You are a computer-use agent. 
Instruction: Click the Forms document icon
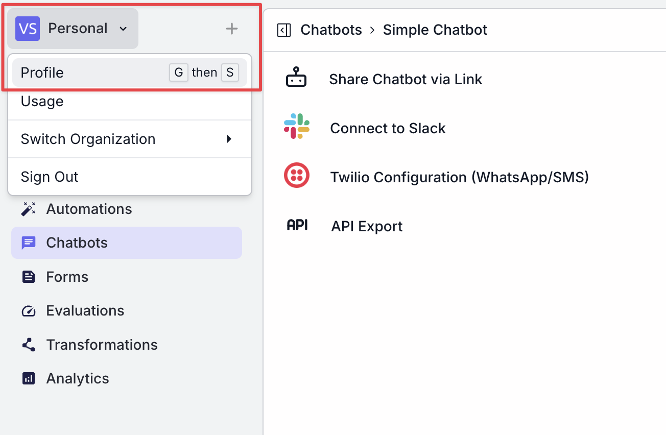pos(28,277)
